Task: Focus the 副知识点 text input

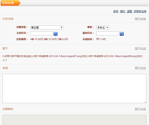Action: (108, 33)
